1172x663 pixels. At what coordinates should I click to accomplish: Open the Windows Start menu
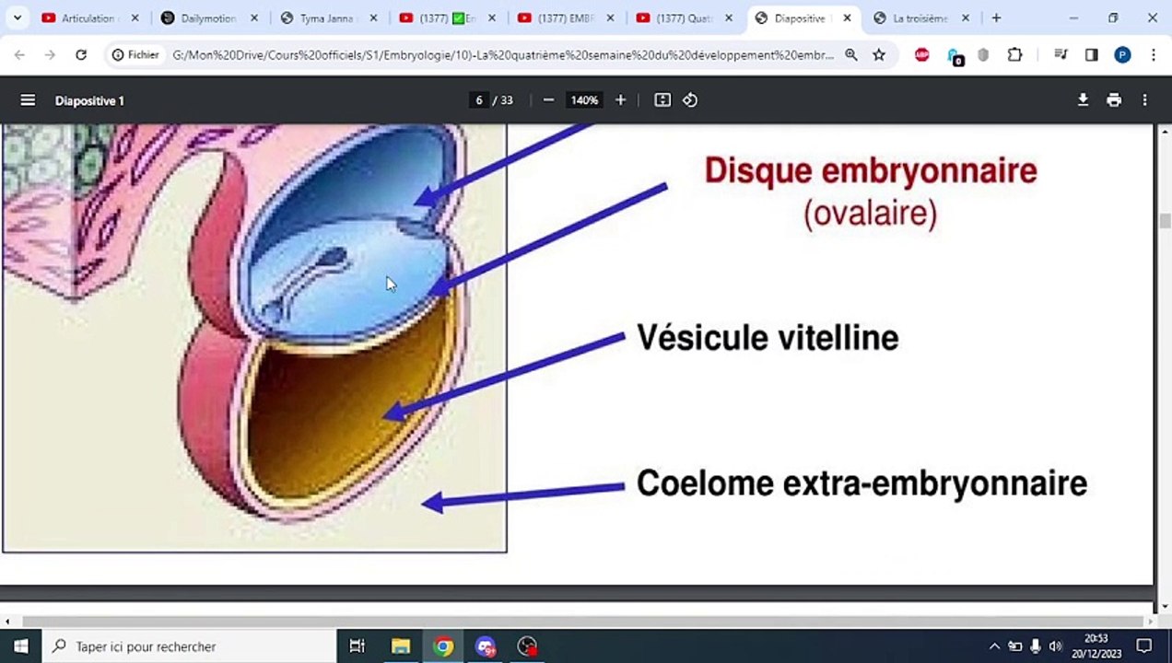click(20, 646)
